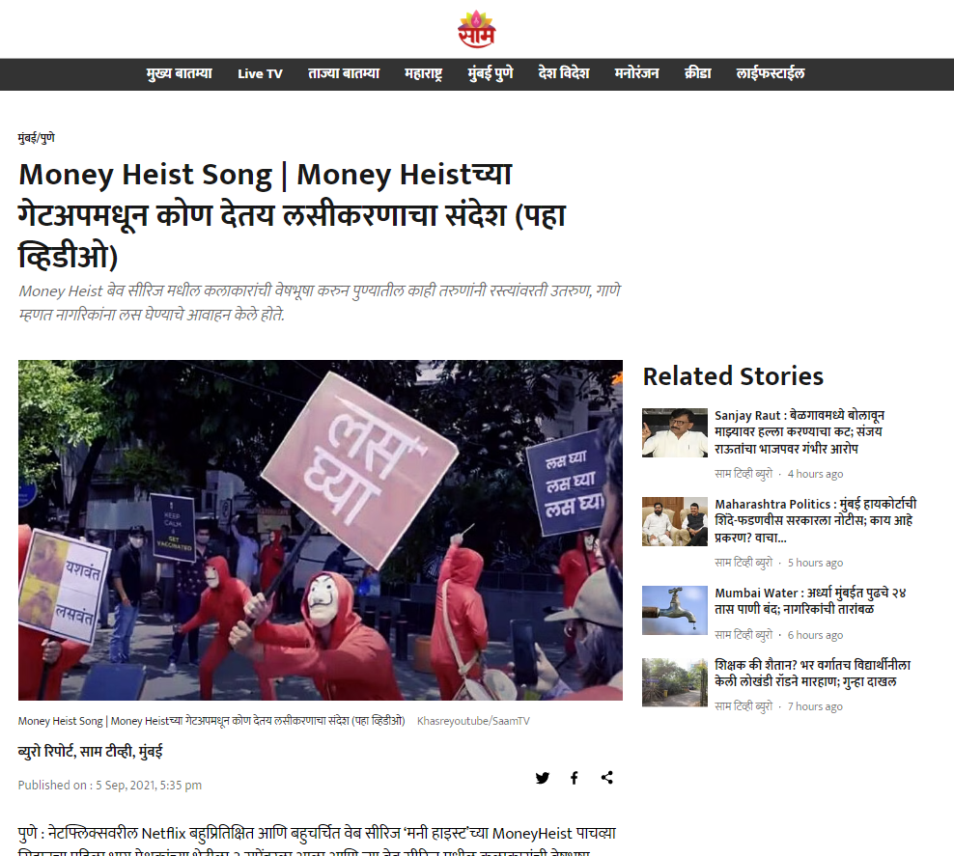Click the water tap story thumbnail
Screen dimensions: 954x856
click(x=675, y=610)
